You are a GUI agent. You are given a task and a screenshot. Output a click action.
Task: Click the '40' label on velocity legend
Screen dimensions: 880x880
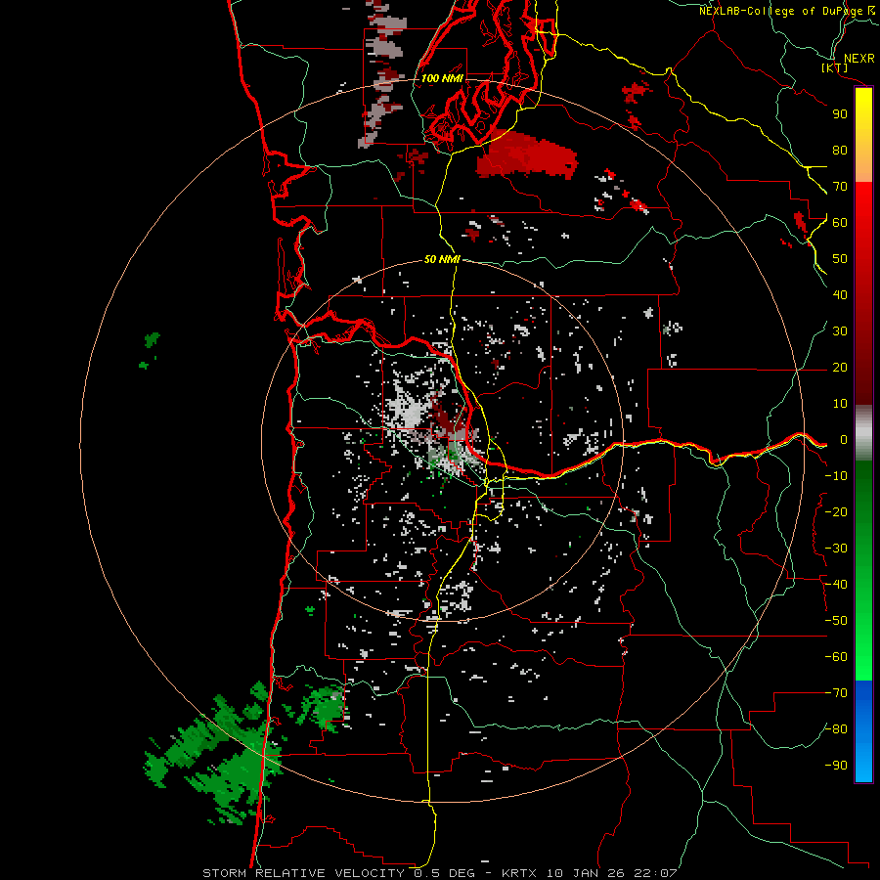840,294
